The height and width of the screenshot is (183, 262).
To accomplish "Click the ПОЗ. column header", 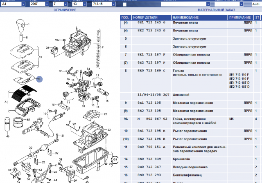I will pos(126,18).
